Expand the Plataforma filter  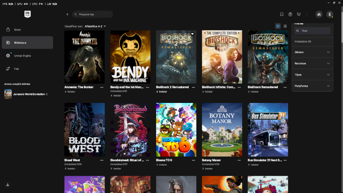(x=313, y=86)
